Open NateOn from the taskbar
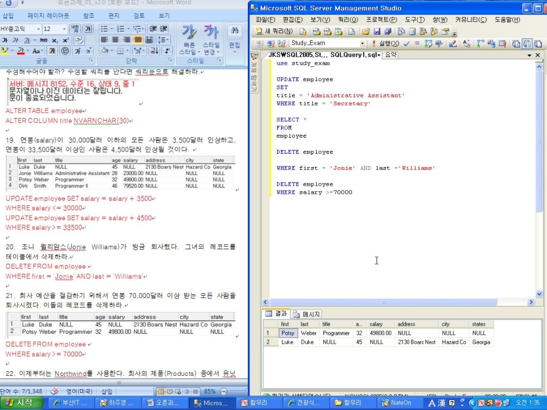The image size is (547, 410). pyautogui.click(x=400, y=403)
